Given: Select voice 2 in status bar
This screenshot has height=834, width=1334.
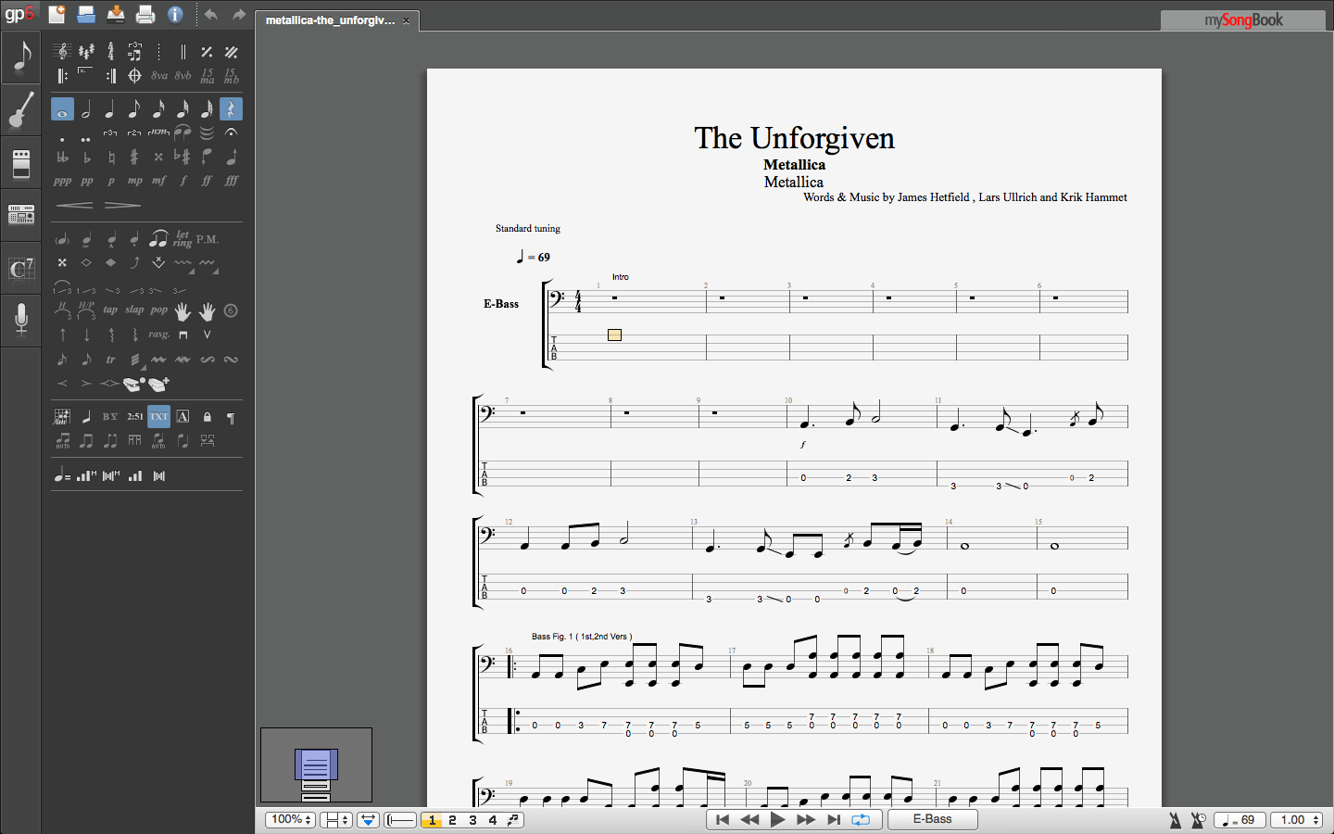Looking at the screenshot, I should coord(452,820).
